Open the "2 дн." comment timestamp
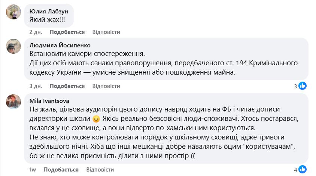 [x=36, y=32]
